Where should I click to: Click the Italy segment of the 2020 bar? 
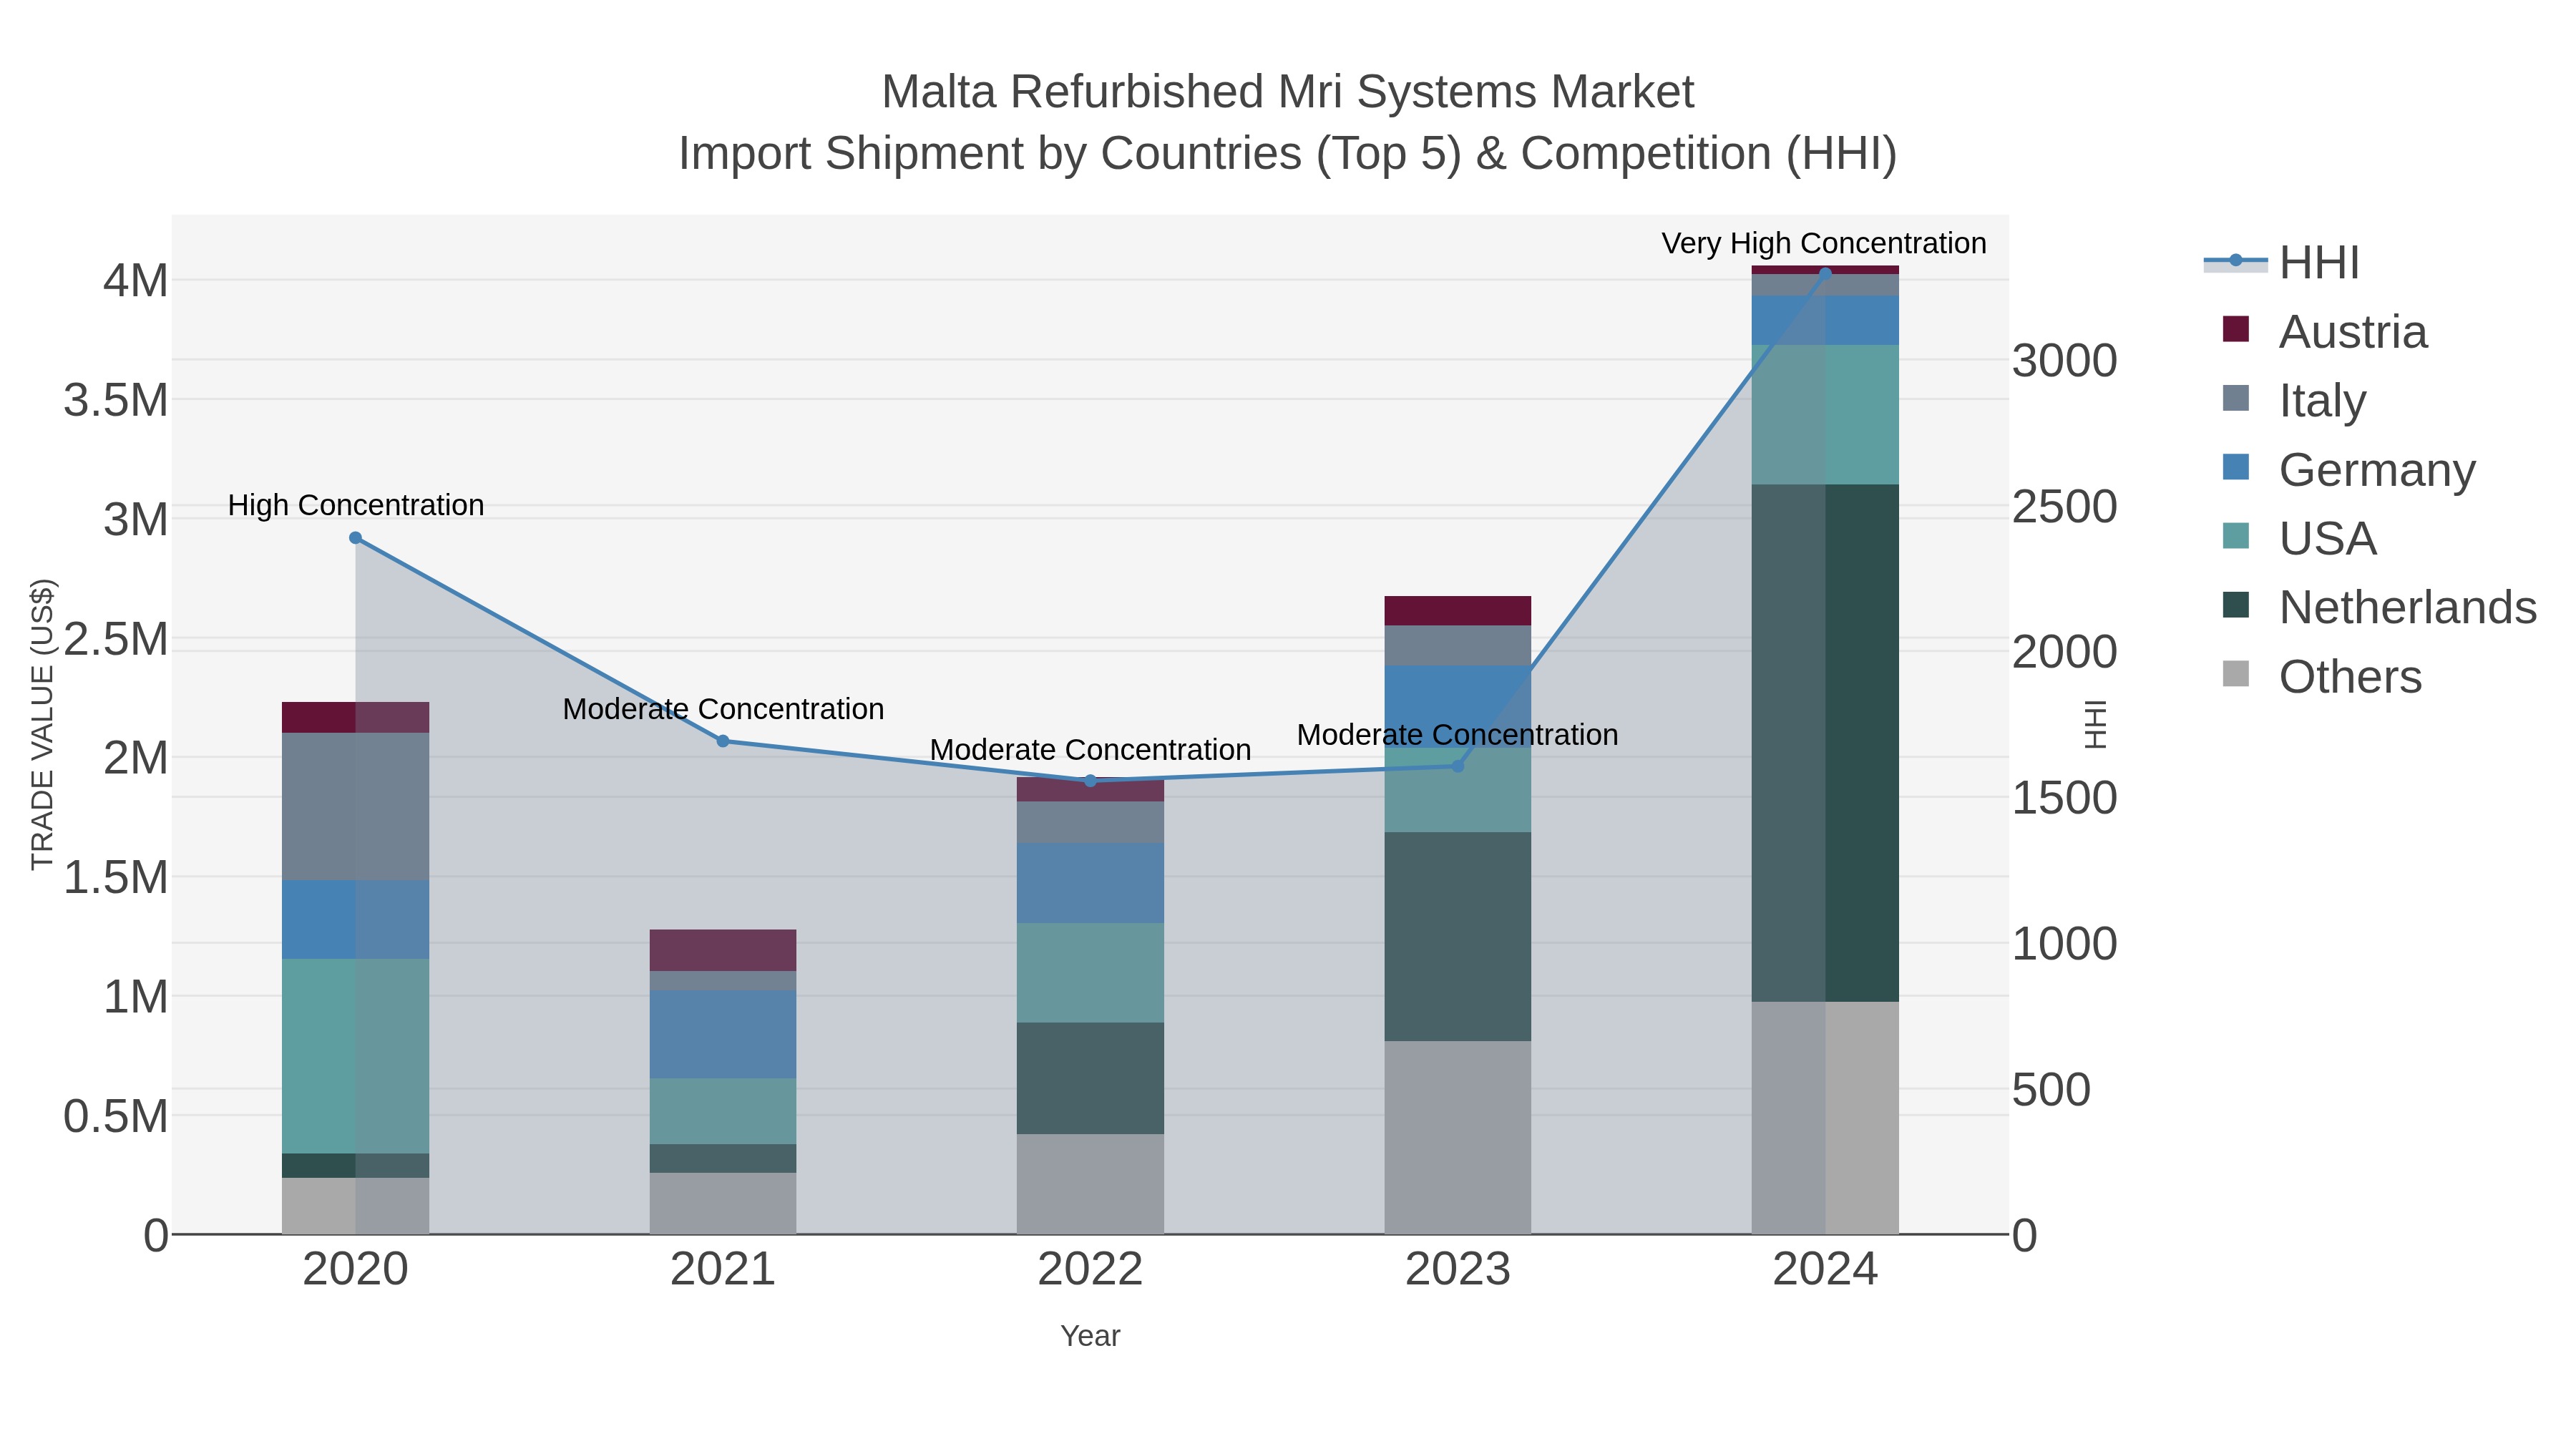point(355,806)
